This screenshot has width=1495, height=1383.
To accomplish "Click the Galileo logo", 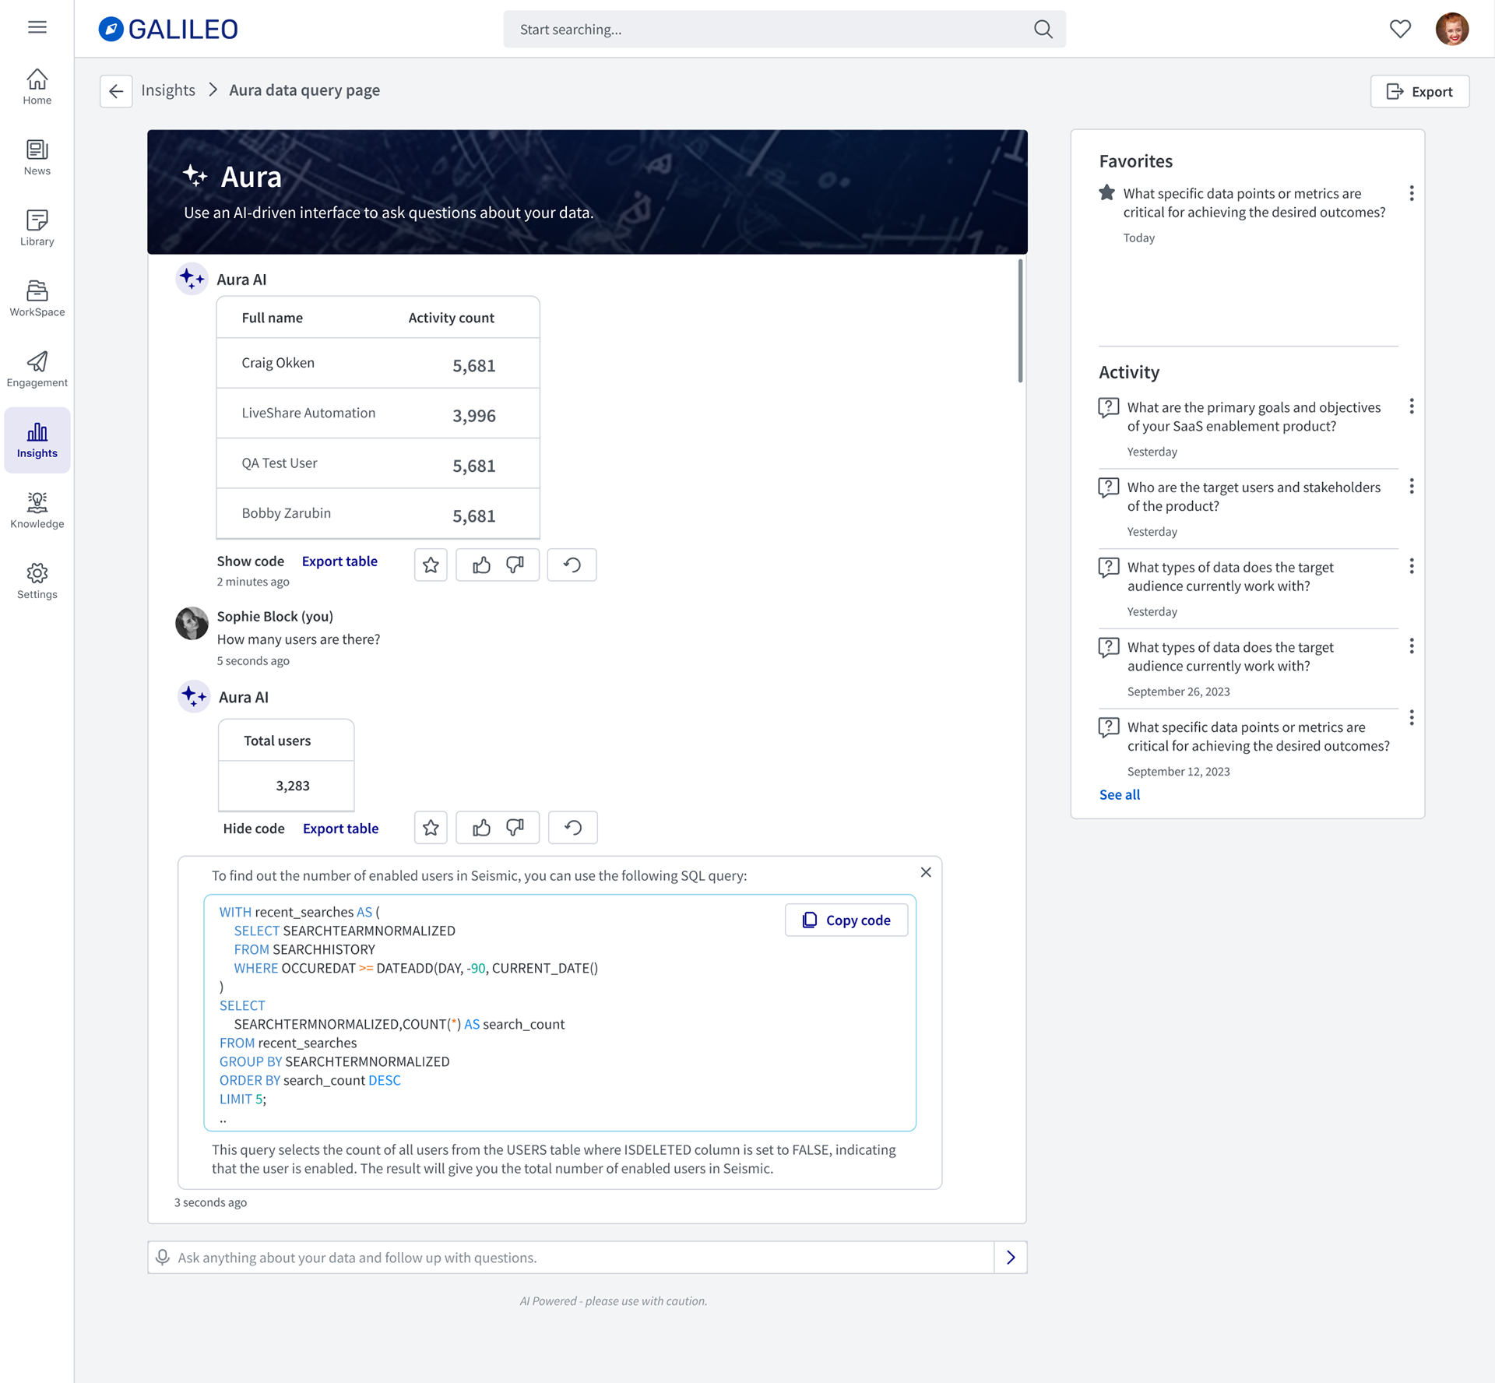I will point(168,29).
